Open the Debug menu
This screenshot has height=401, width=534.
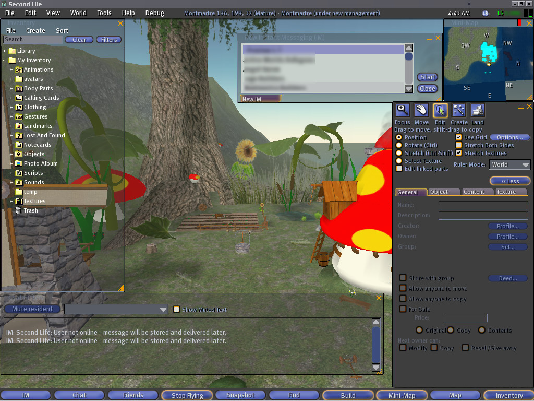tap(154, 13)
